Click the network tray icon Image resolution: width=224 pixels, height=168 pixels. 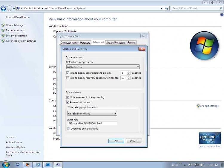[x=197, y=165]
